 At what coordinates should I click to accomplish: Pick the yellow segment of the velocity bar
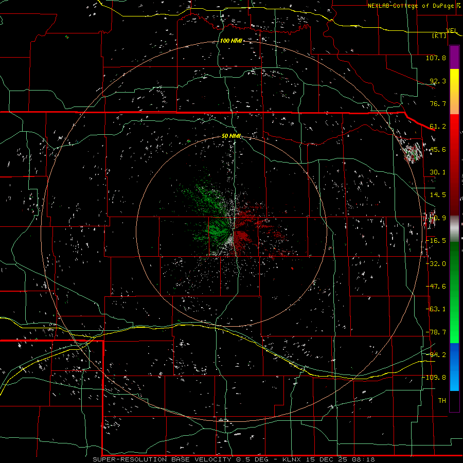click(454, 80)
